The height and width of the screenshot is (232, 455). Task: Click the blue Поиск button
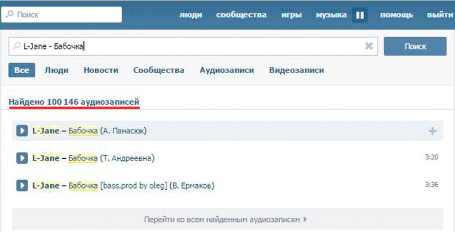tap(415, 46)
